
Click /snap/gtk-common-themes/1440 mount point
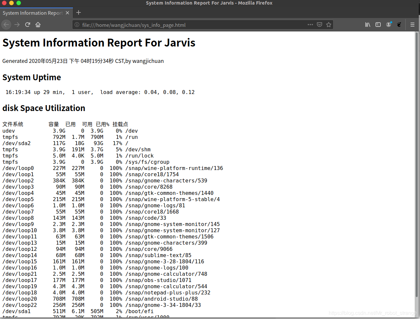[x=170, y=193]
